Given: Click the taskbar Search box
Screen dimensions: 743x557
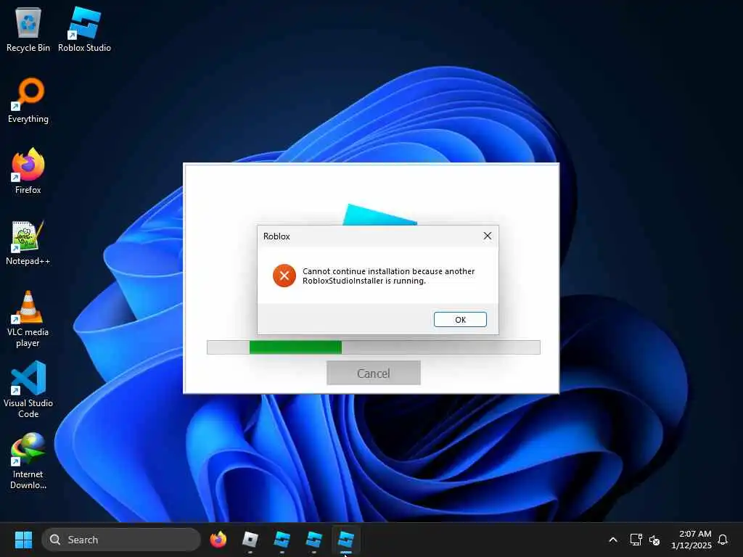Looking at the screenshot, I should (x=121, y=540).
